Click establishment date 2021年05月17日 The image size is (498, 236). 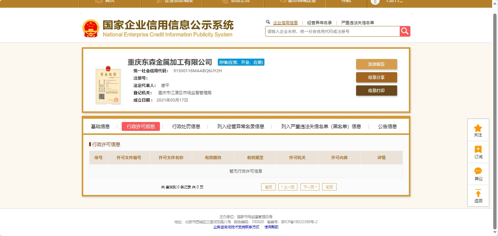172,100
